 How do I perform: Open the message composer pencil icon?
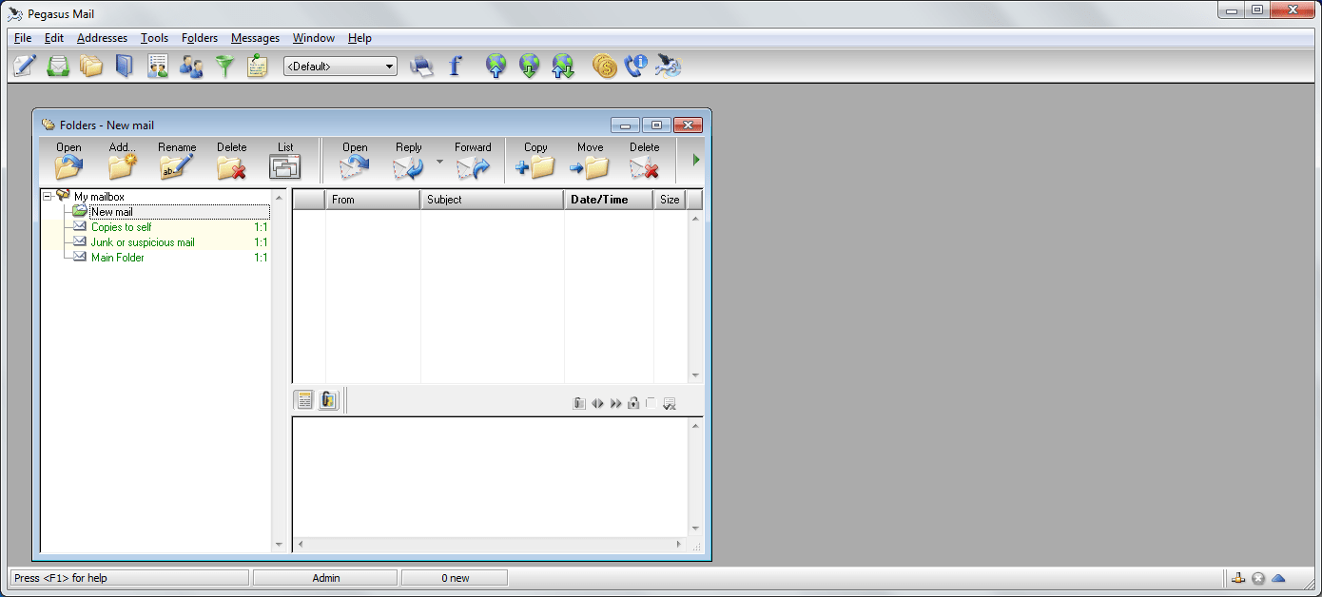point(25,65)
